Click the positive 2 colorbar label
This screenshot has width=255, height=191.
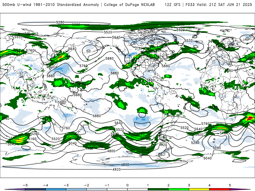point(169,185)
